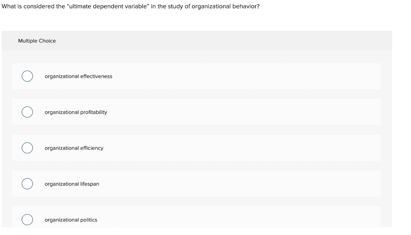Viewport: 411px width, 235px height.
Task: Click the Multiple Choice section header
Action: (x=37, y=40)
